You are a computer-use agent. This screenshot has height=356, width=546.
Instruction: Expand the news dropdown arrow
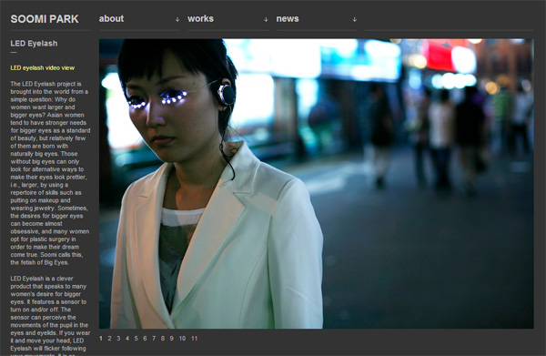tap(355, 19)
